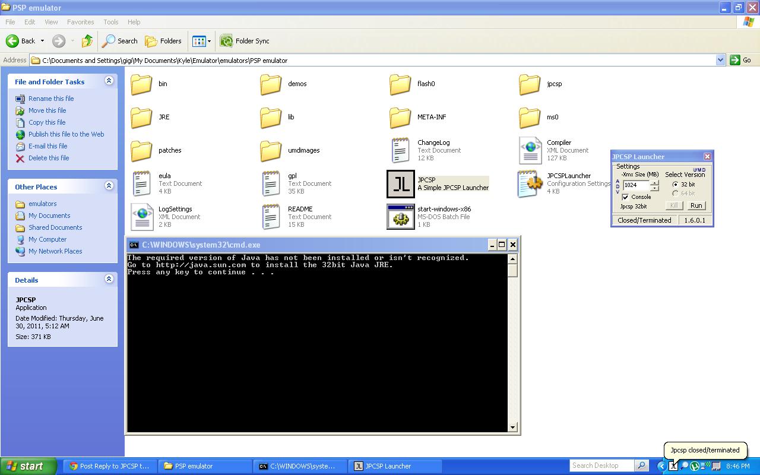Open the JPCSPLauncher configuration settings file
This screenshot has height=475, width=760.
530,184
